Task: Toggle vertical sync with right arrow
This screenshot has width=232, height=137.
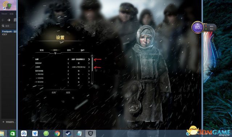Action: coord(89,63)
